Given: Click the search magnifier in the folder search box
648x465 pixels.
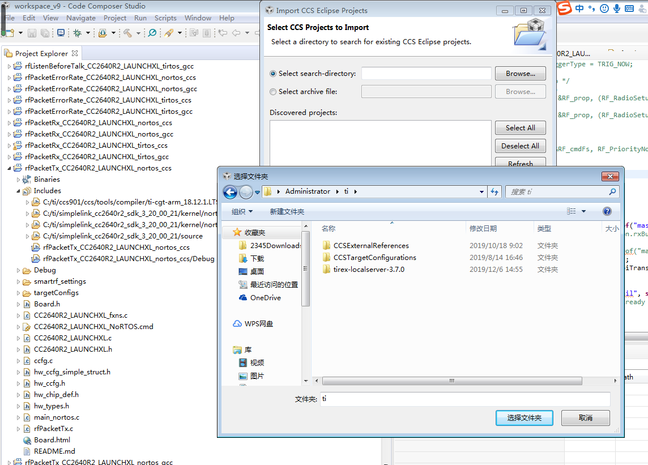Looking at the screenshot, I should point(612,192).
